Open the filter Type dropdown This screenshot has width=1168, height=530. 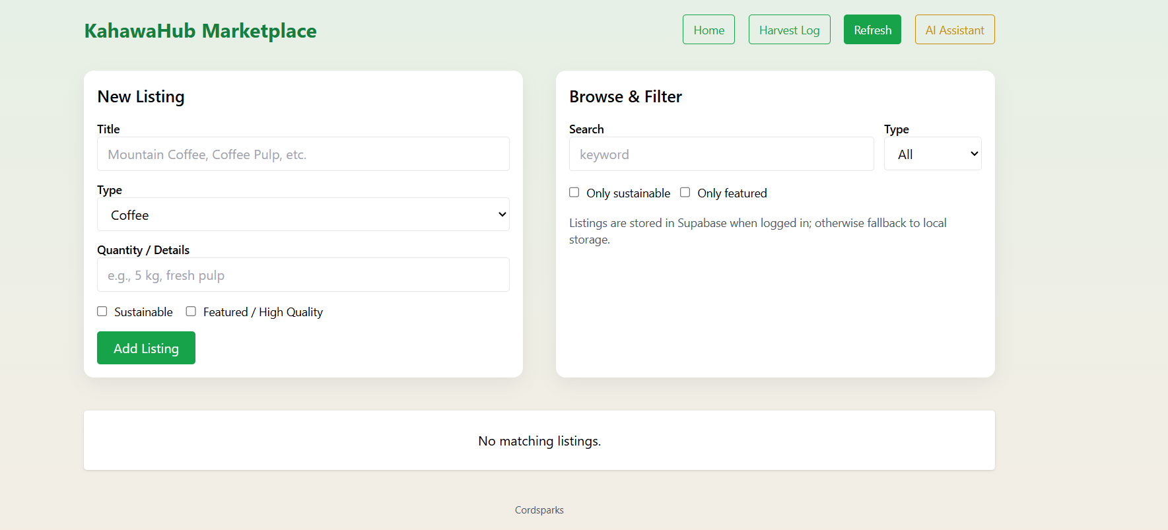[x=932, y=154]
